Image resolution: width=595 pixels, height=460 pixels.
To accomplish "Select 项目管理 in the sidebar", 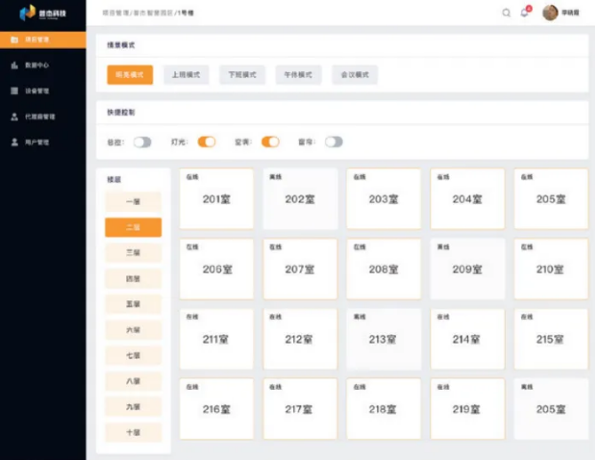I will pos(43,39).
